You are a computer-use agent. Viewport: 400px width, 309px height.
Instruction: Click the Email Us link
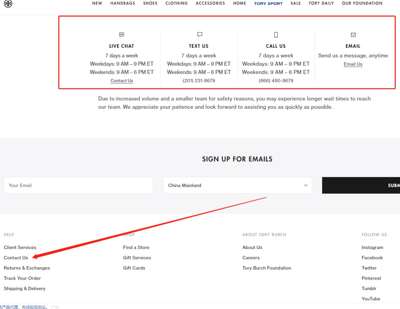click(x=353, y=64)
